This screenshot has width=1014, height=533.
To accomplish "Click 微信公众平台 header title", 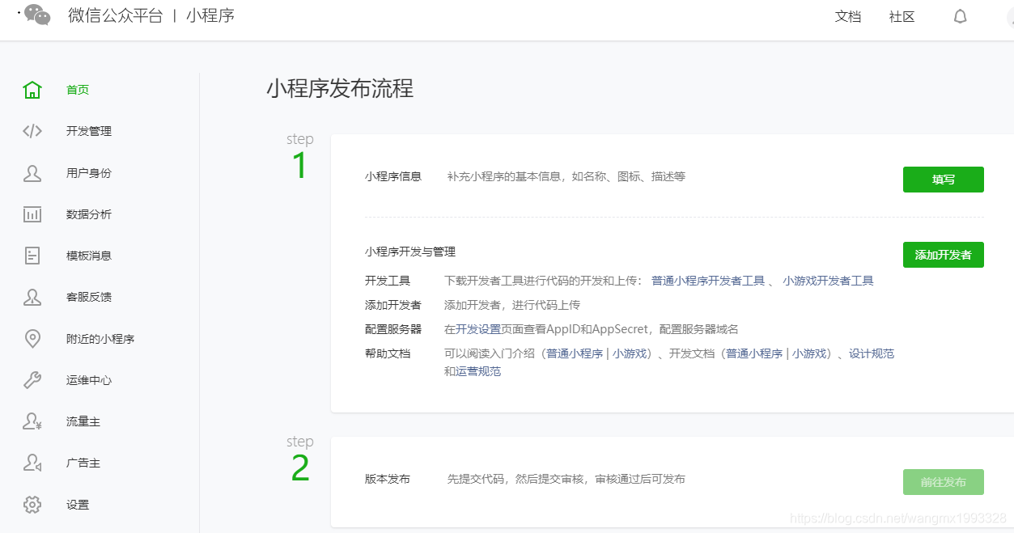I will (116, 15).
